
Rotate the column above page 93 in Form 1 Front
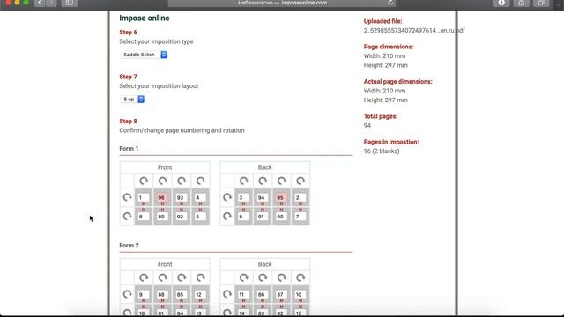point(182,181)
